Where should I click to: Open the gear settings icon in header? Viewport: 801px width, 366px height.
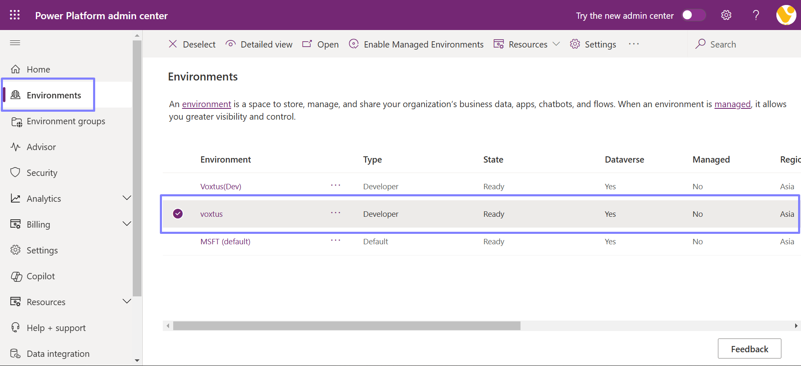click(x=726, y=15)
